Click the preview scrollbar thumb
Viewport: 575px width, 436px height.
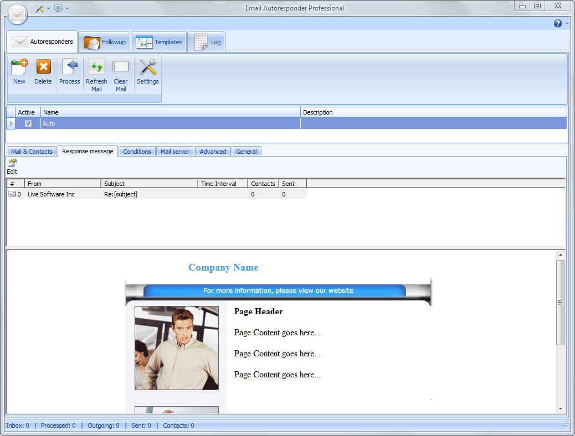point(560,302)
